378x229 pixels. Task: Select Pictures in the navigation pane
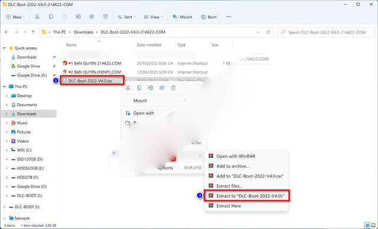24,132
